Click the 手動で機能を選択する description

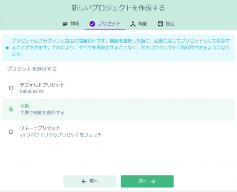(42, 112)
